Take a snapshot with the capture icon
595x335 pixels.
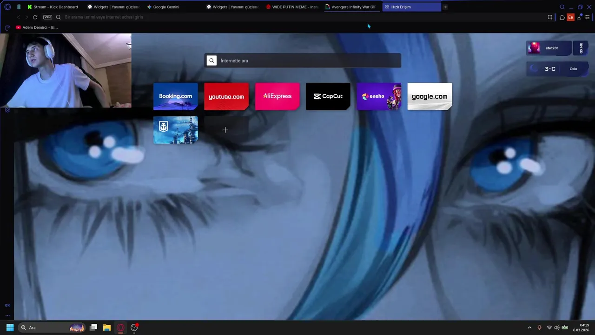tap(550, 17)
